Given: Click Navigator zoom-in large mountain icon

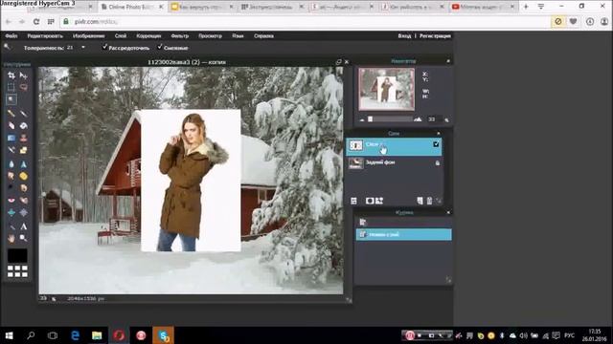Looking at the screenshot, I should [x=418, y=118].
